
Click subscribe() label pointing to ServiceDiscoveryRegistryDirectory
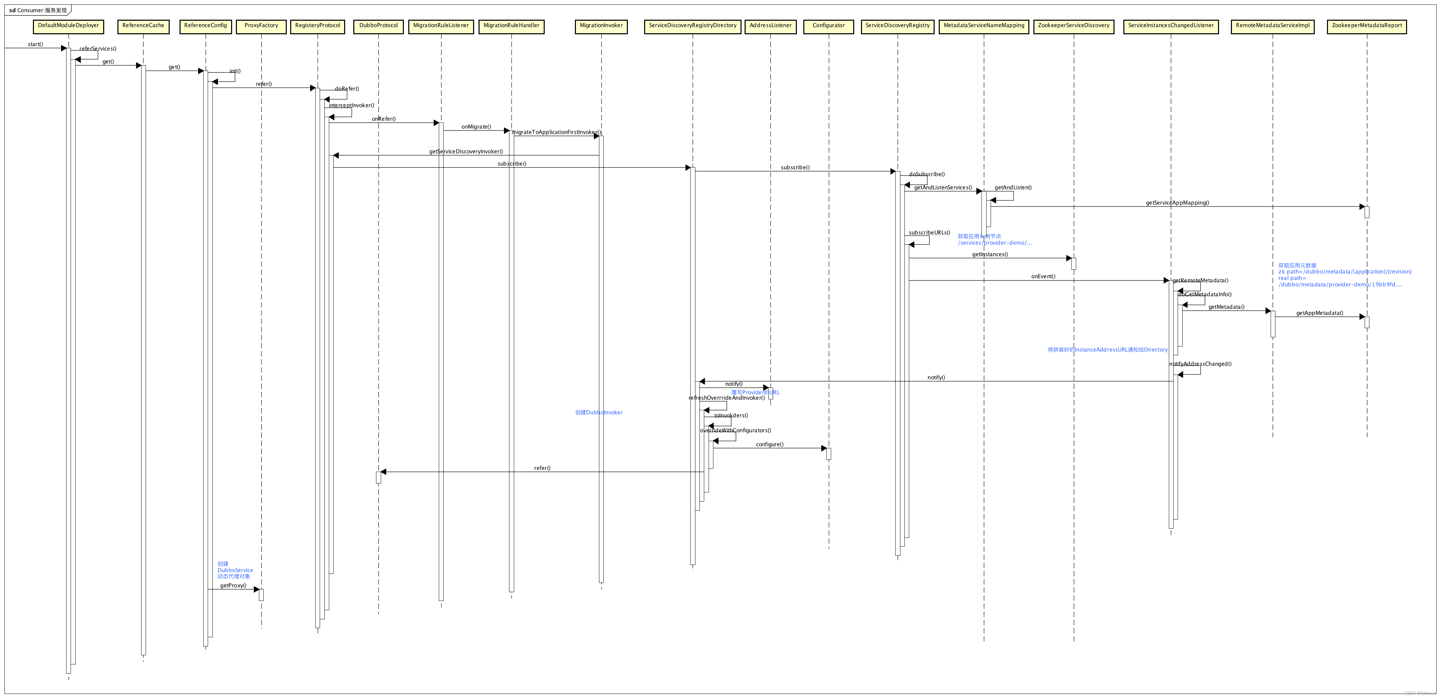[512, 163]
